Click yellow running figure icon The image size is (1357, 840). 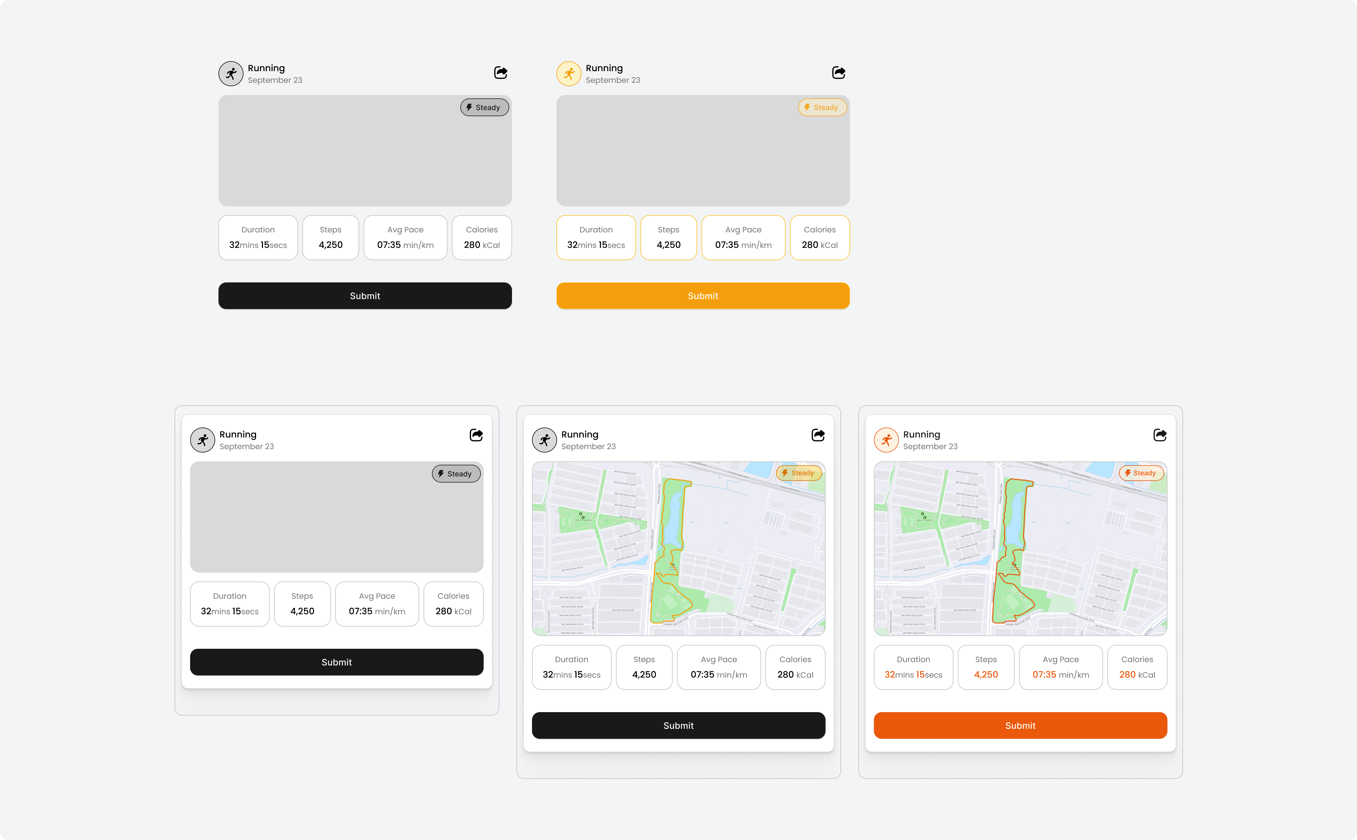pyautogui.click(x=569, y=73)
